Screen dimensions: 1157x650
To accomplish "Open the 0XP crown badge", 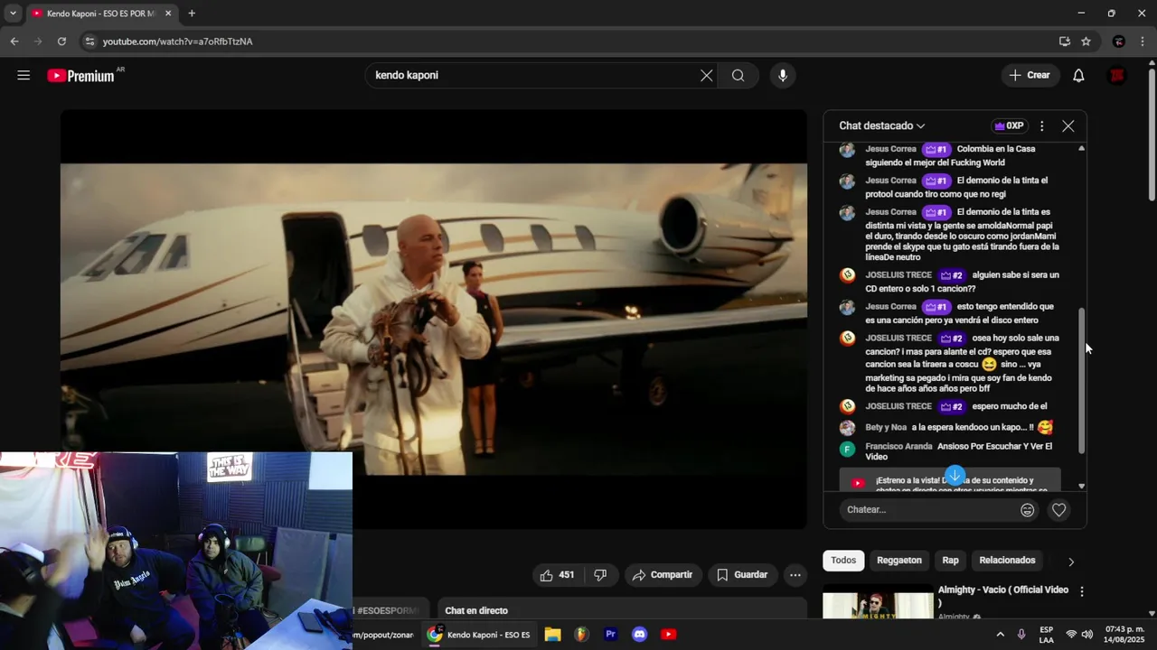I will (1009, 126).
